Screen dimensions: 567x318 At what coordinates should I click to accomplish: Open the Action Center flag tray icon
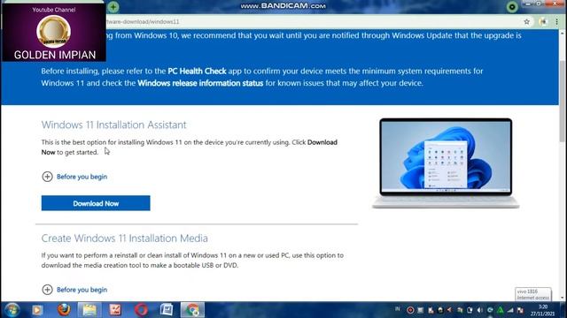pos(520,310)
